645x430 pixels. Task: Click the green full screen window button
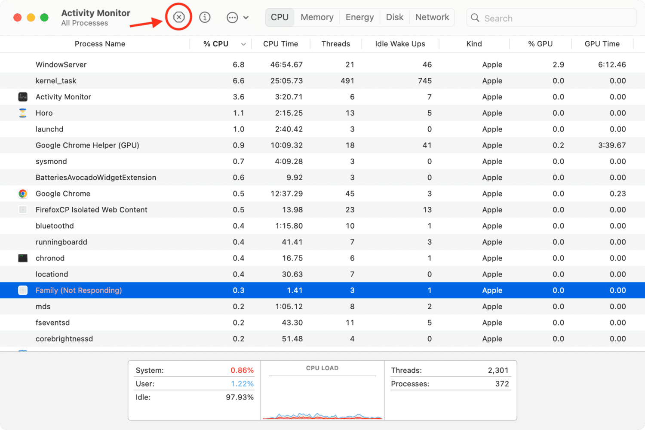44,18
